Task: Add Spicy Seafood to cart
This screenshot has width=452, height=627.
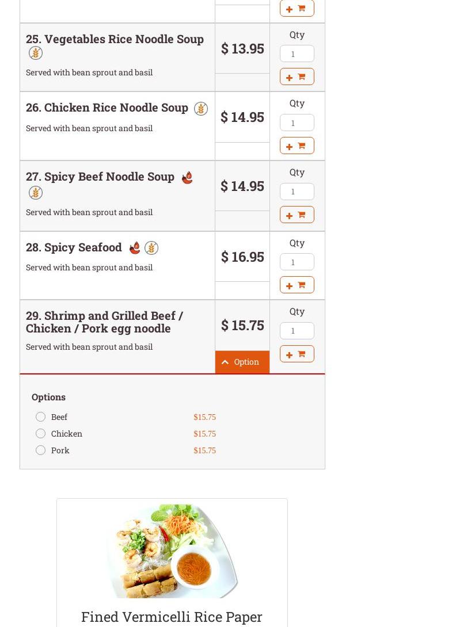Action: click(x=297, y=285)
